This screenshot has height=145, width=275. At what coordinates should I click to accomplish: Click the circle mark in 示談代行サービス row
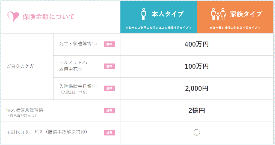(x=197, y=132)
